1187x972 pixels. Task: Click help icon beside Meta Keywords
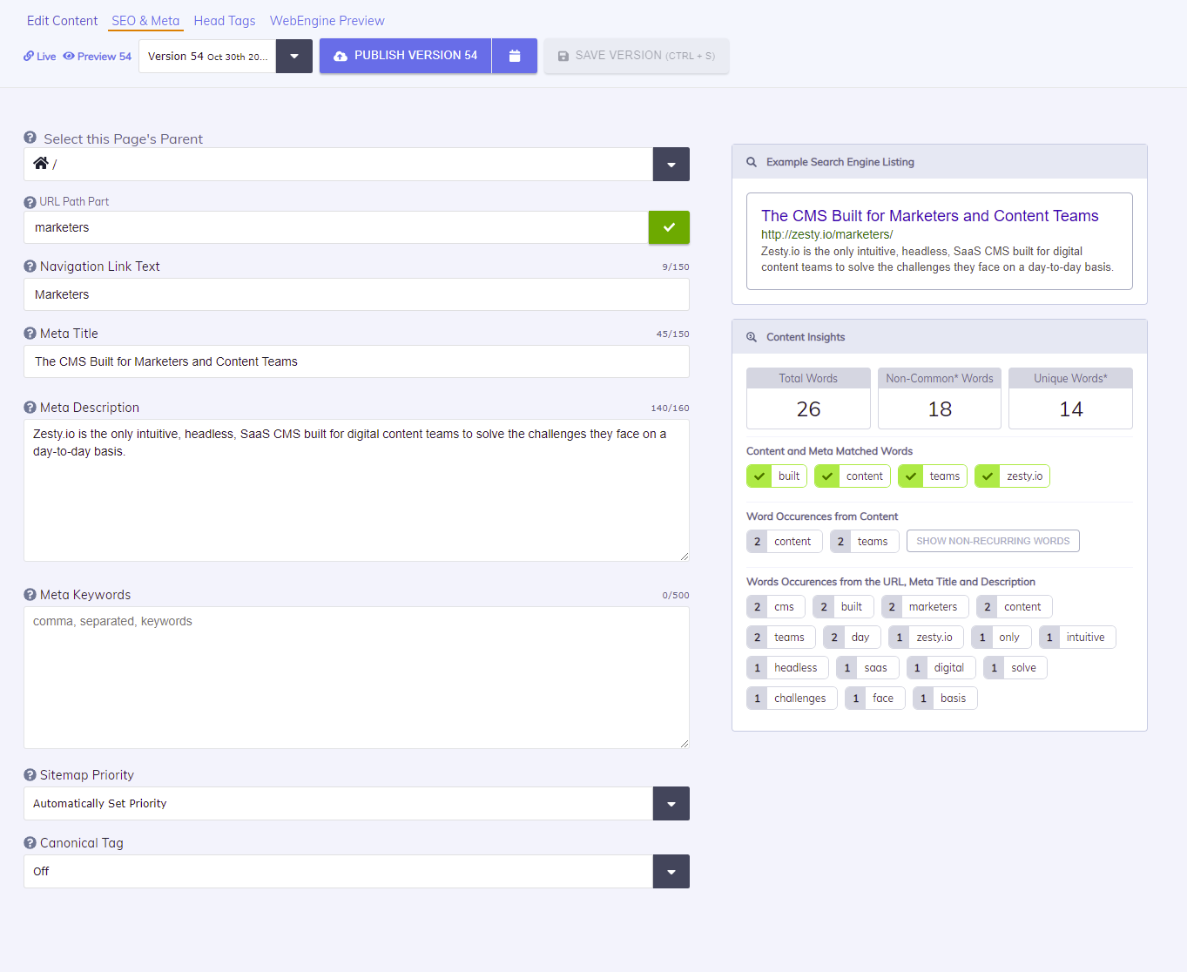tap(30, 595)
